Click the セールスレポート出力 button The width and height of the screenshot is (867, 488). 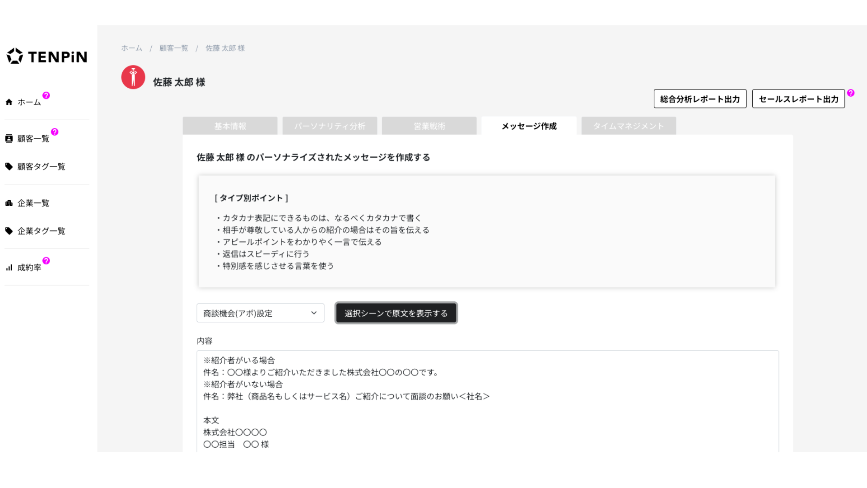[798, 99]
